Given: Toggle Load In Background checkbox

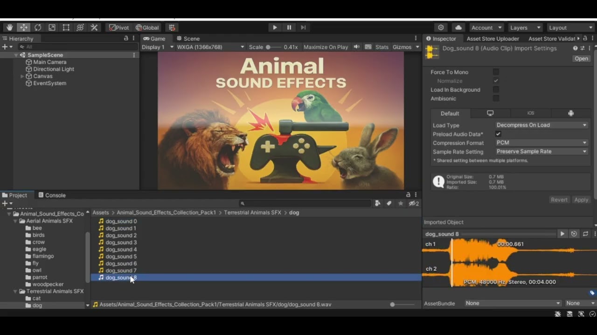Looking at the screenshot, I should click(496, 89).
